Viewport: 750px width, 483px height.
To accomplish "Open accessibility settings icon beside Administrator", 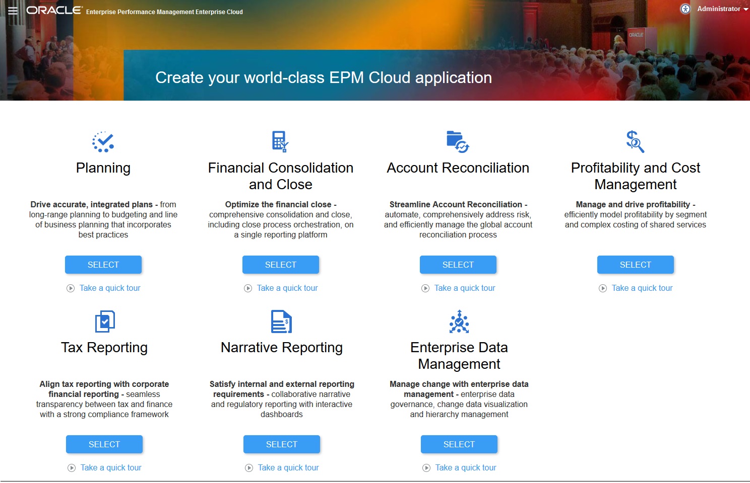I will (x=685, y=9).
